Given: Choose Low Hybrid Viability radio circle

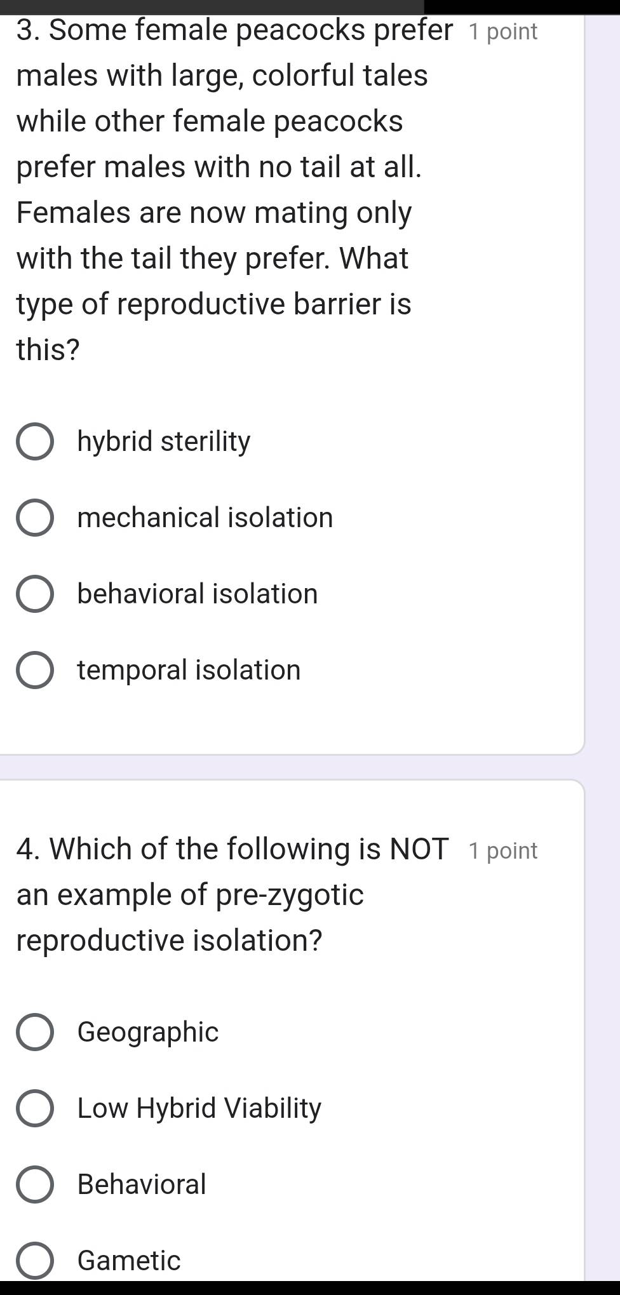Looking at the screenshot, I should (35, 1108).
